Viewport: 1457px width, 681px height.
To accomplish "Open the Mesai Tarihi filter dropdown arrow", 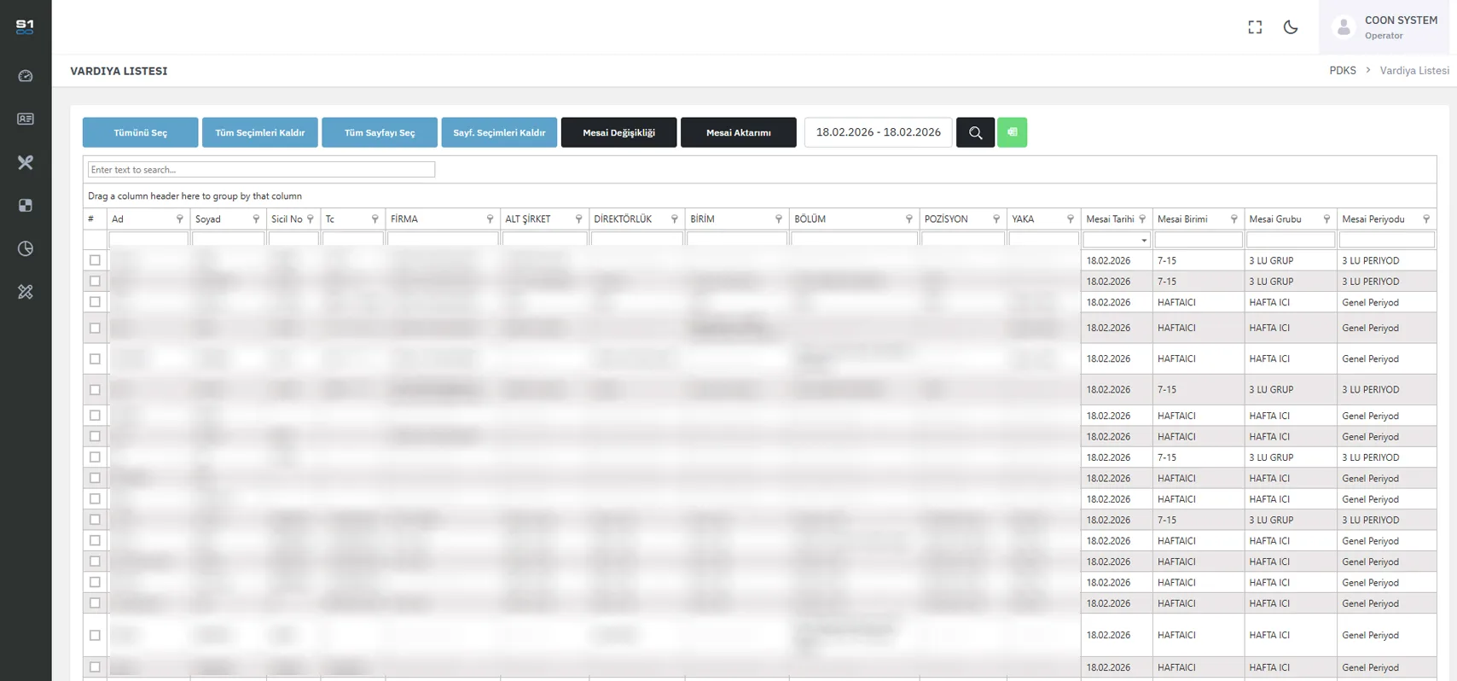I will (1144, 241).
